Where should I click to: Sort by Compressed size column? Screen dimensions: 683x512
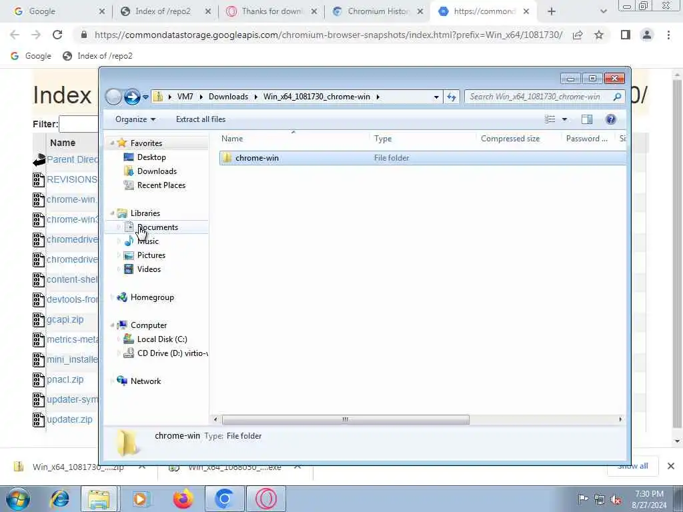tap(518, 139)
